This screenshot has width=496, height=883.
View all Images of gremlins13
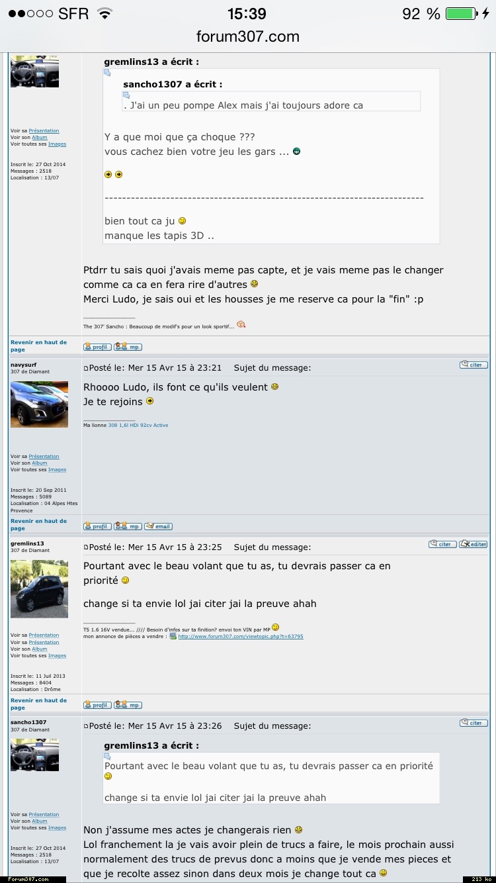57,655
